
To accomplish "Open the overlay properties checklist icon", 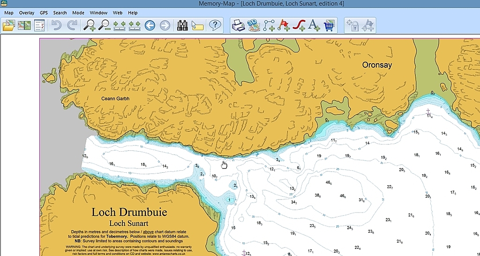I will pyautogui.click(x=39, y=25).
